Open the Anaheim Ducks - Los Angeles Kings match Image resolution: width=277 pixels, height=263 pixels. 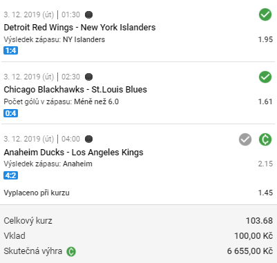click(x=73, y=152)
